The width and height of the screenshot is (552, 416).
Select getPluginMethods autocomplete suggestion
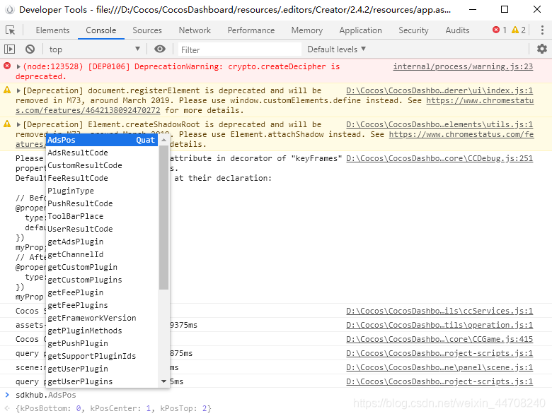tap(102, 331)
